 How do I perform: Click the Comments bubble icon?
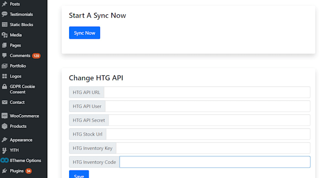(x=4, y=55)
